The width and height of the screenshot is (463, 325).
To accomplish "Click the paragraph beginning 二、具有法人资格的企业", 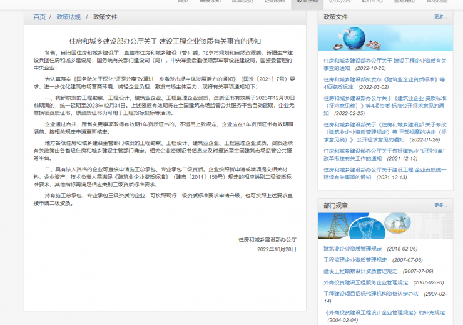I will 163,177.
